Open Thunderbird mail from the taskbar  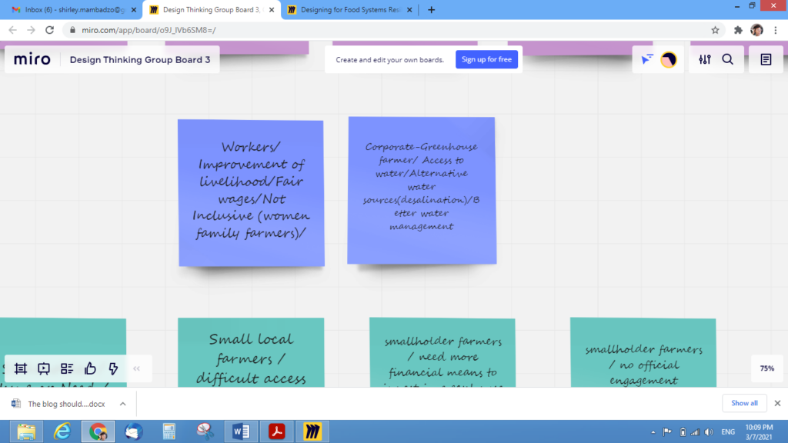[x=134, y=431]
